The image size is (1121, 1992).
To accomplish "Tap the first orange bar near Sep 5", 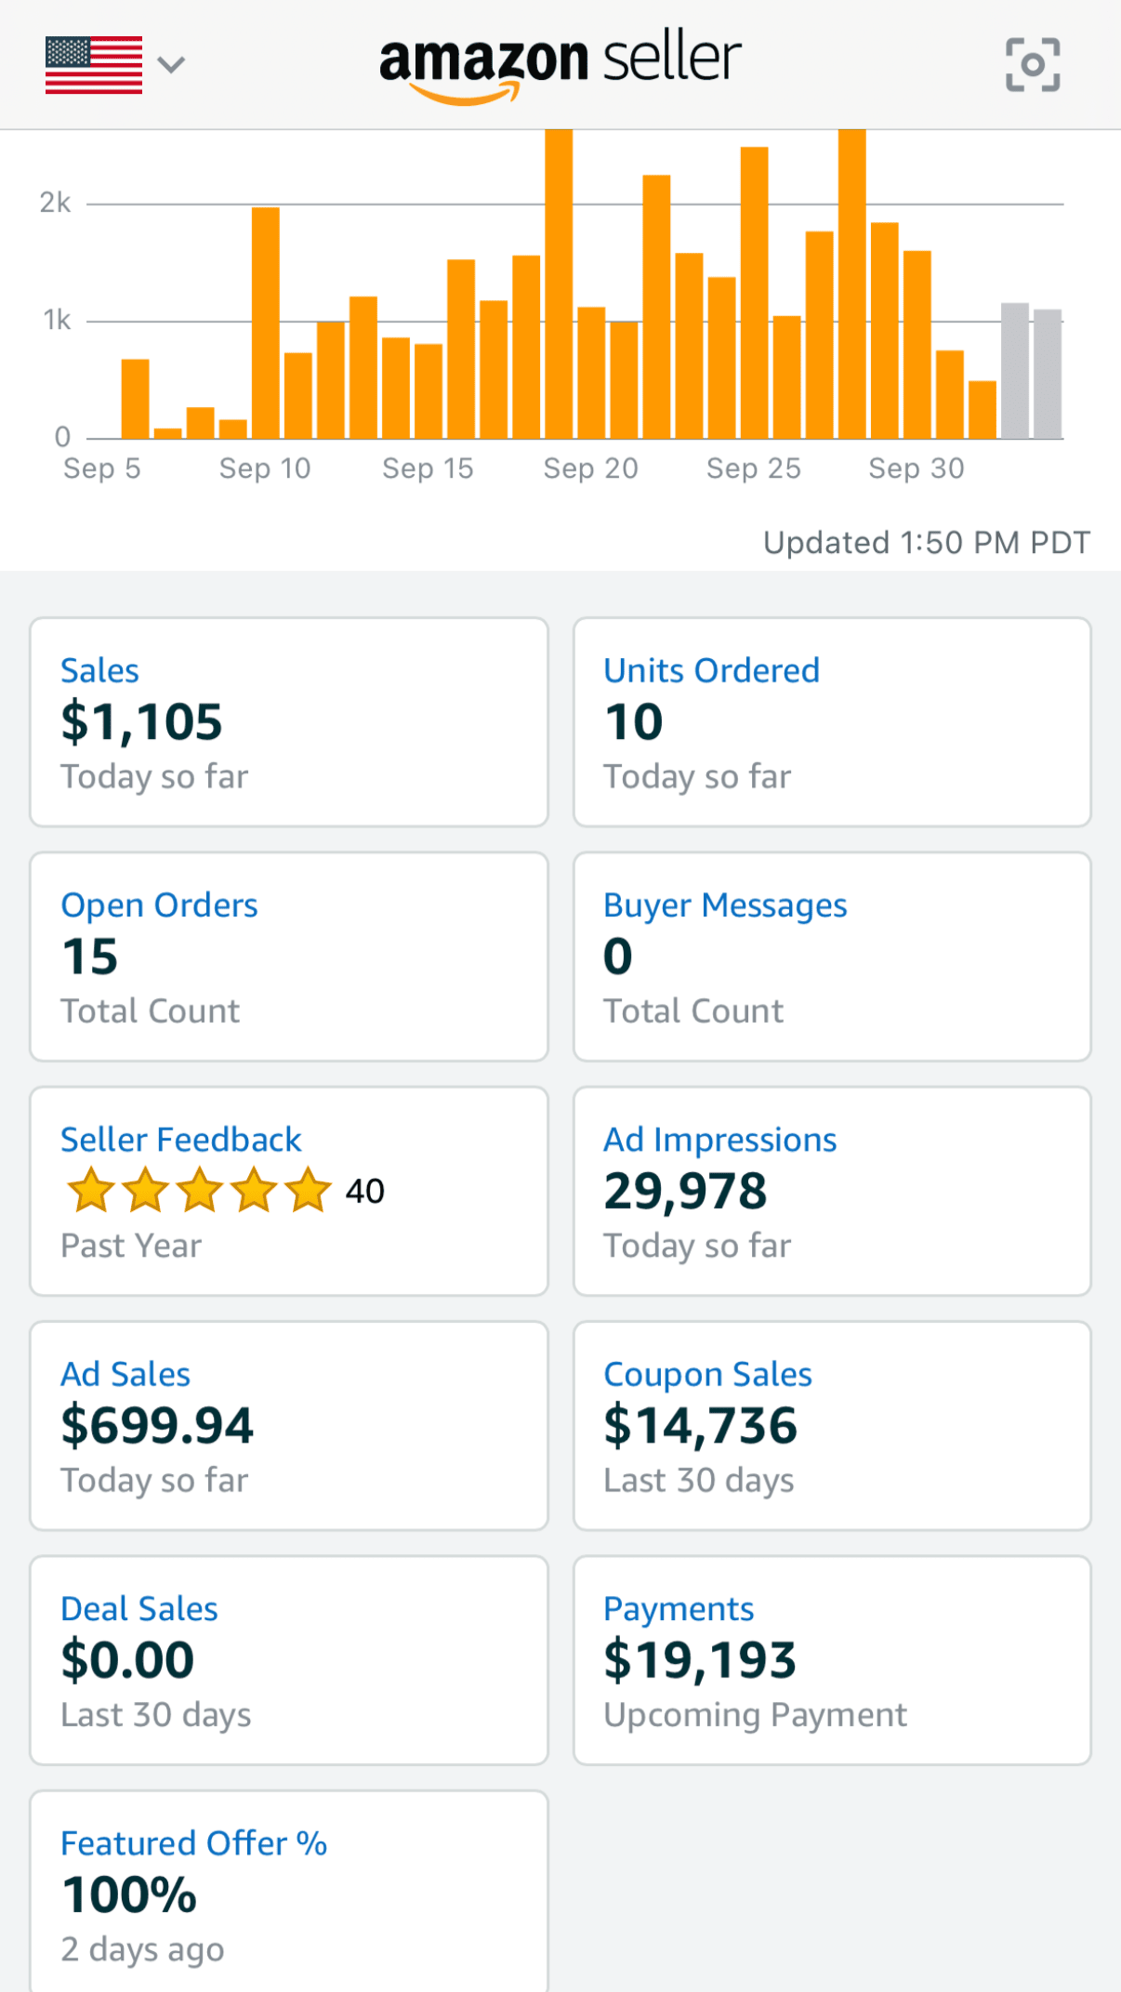I will pyautogui.click(x=135, y=399).
